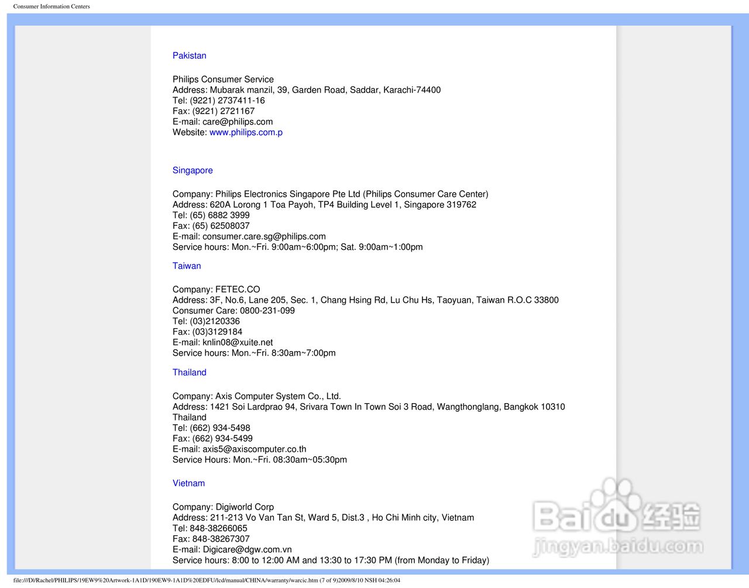Click 'Company: Axis Computer System Co., Ltd.'
The height and width of the screenshot is (588, 749).
coord(257,396)
